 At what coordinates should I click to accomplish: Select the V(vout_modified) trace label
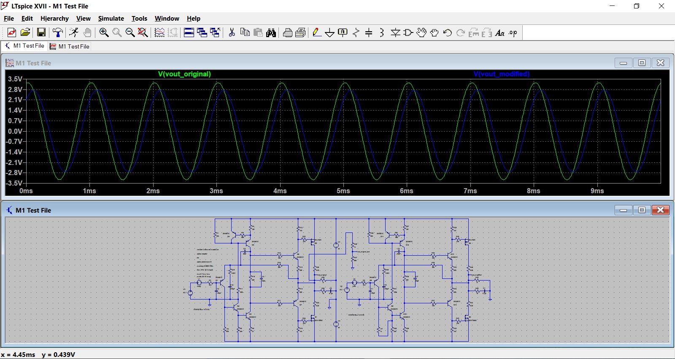click(x=502, y=74)
